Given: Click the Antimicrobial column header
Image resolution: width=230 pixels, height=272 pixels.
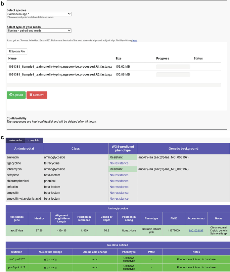Looking at the screenshot, I should coord(25,148).
